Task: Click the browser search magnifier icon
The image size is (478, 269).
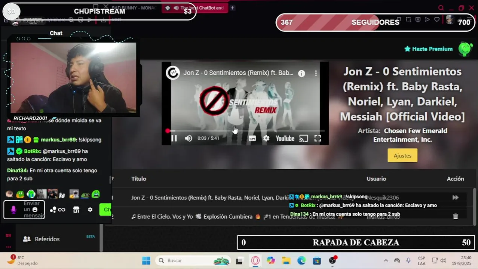Action: coord(441,8)
